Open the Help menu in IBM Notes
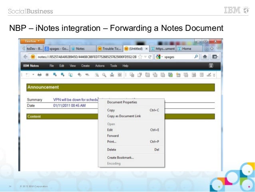Image resolution: width=255 pixels, height=192 pixels. pyautogui.click(x=126, y=66)
